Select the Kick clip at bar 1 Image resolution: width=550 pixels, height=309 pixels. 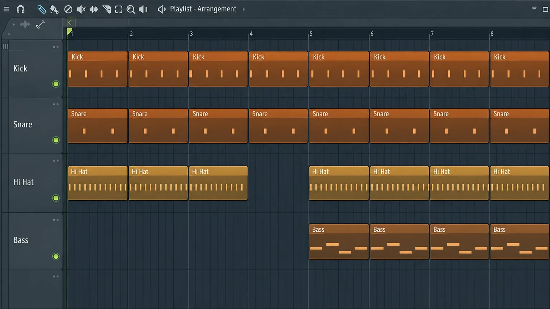pyautogui.click(x=98, y=69)
